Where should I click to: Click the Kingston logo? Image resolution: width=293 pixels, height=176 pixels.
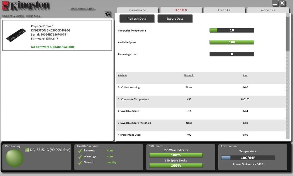point(25,6)
